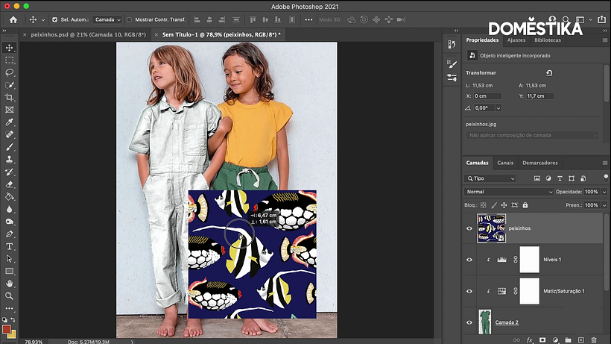Open the Preen. fill dropdown arrow
Viewport: 611px width, 344px height.
click(604, 205)
